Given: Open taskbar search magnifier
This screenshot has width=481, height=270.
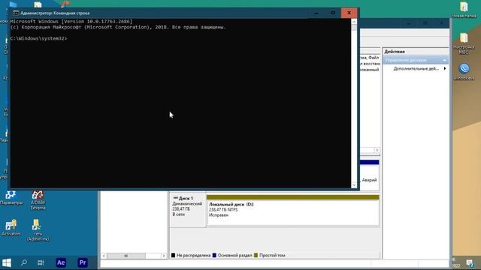Looking at the screenshot, I should (23, 262).
